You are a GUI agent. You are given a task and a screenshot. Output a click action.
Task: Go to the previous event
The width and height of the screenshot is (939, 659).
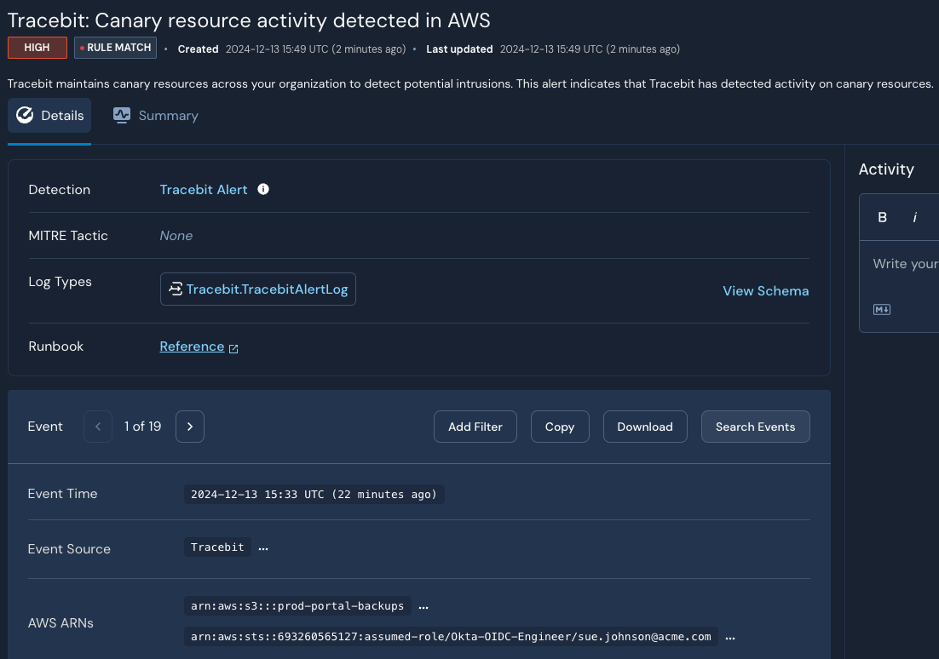[x=98, y=427]
